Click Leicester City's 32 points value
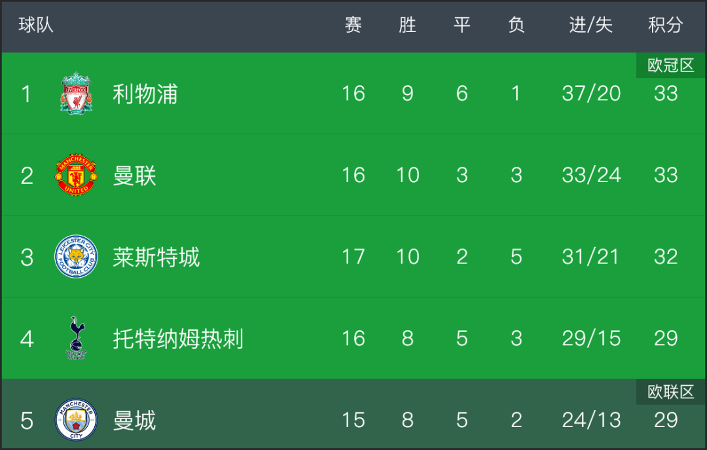The height and width of the screenshot is (450, 707). [x=666, y=256]
